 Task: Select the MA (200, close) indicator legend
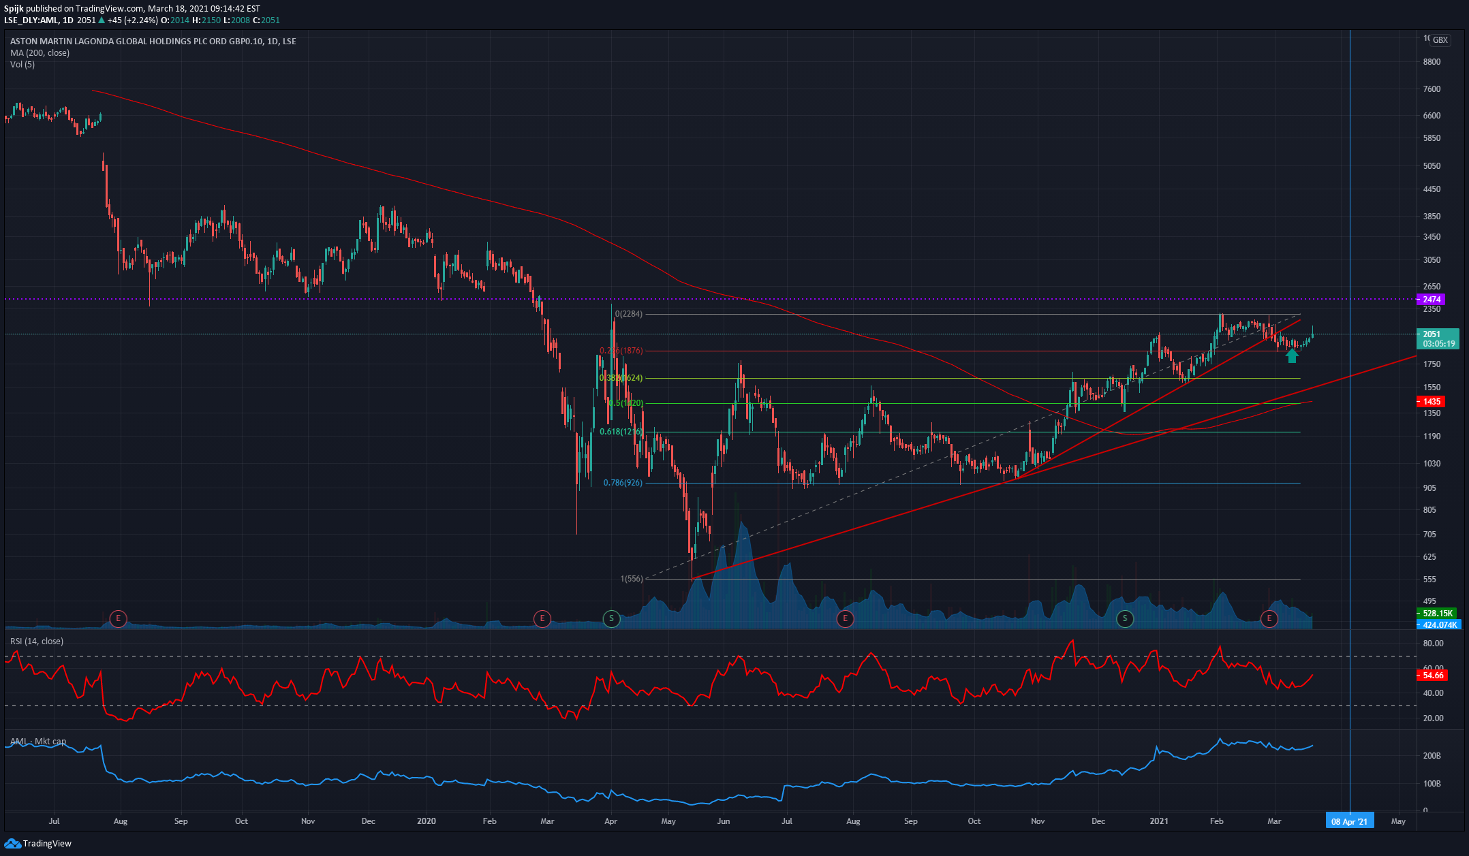(40, 52)
